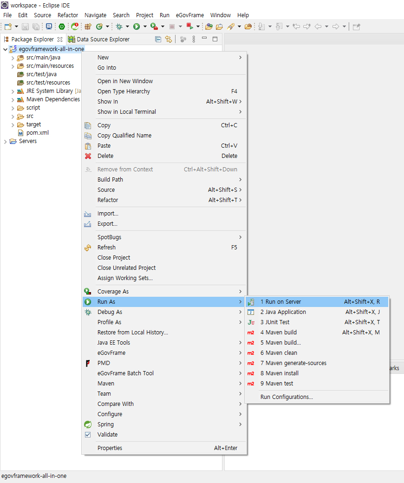Expand the Servers tree node

coord(6,141)
